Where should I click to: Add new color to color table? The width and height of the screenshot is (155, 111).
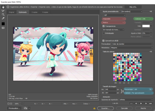pos(135,83)
